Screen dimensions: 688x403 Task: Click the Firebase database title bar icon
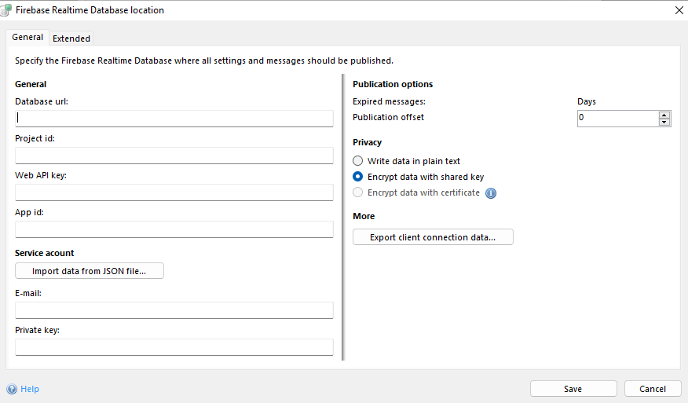pyautogui.click(x=5, y=10)
